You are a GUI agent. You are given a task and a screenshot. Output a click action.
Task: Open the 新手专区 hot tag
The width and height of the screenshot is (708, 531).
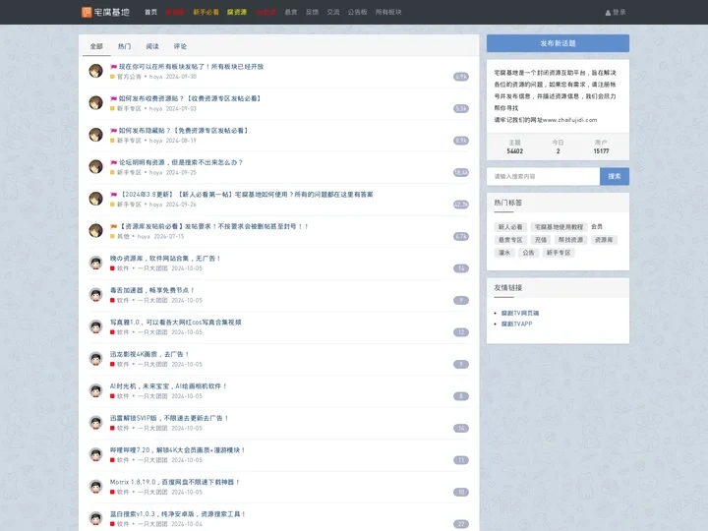[x=559, y=253]
